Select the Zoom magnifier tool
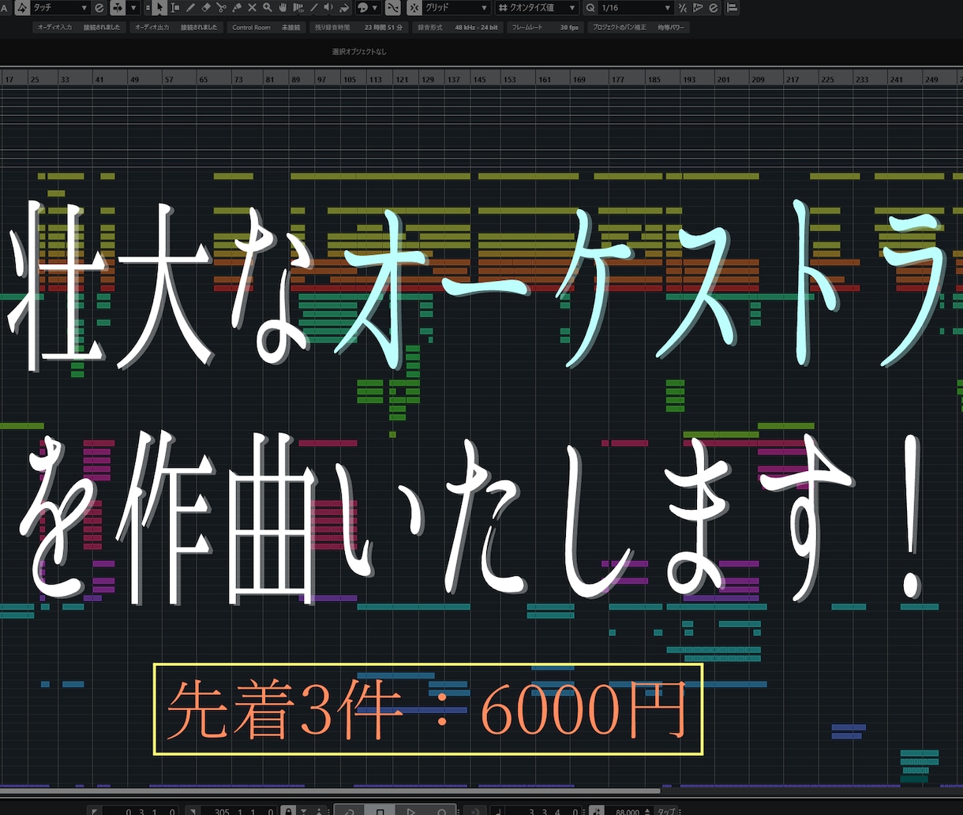Screen dimensions: 963x815 pyautogui.click(x=268, y=8)
